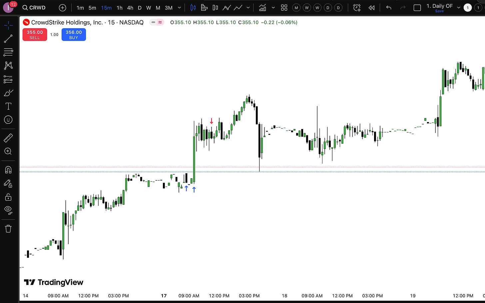The height and width of the screenshot is (303, 485).
Task: Expand the favorite indicators dropdown arrow
Action: click(273, 8)
